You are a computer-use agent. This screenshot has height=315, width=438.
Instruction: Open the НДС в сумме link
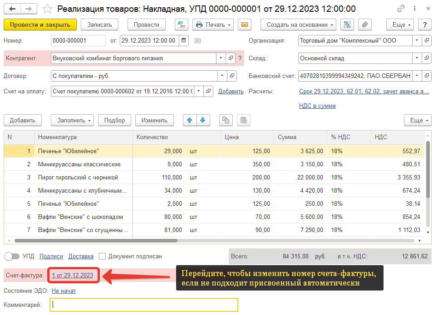tap(317, 106)
